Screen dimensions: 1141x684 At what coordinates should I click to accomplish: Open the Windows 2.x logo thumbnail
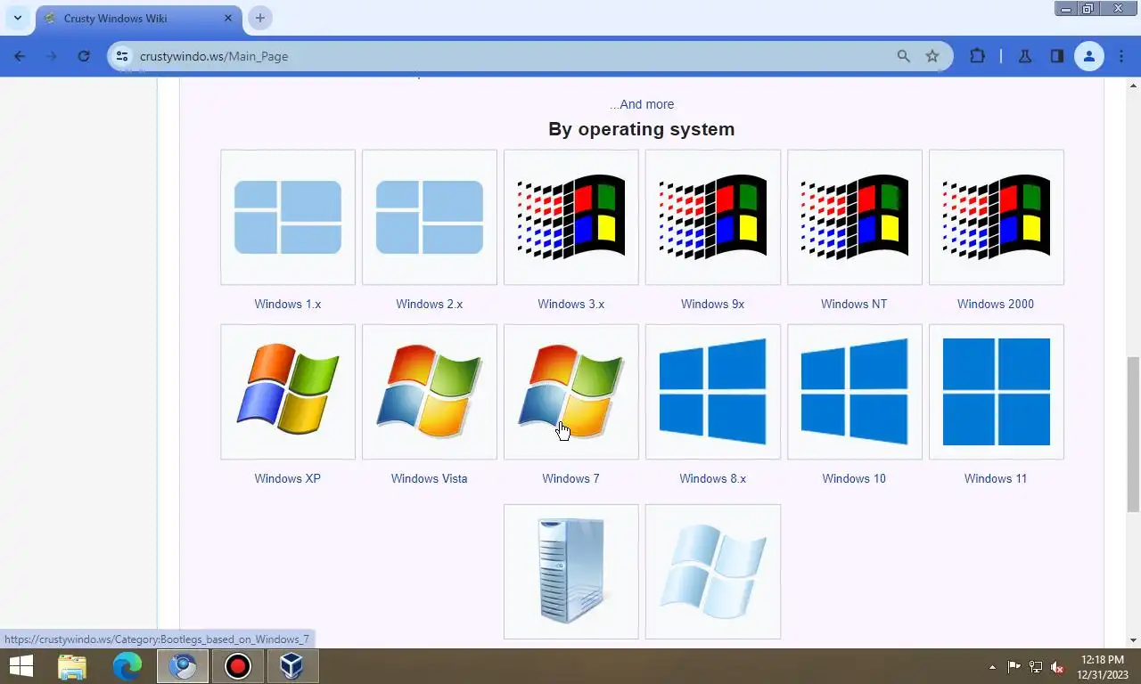[x=430, y=217]
